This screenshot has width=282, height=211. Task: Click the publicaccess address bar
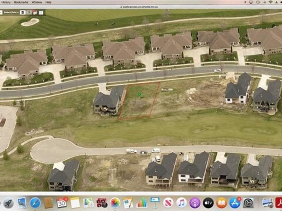[141, 7]
